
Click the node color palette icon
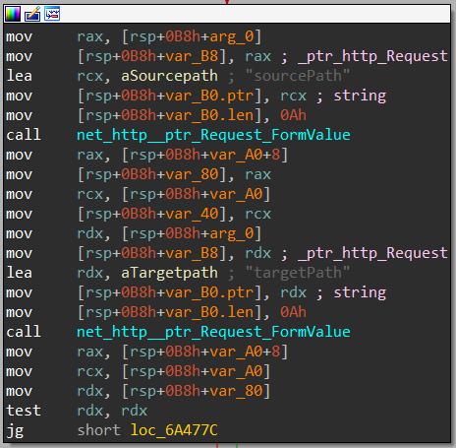pyautogui.click(x=13, y=14)
